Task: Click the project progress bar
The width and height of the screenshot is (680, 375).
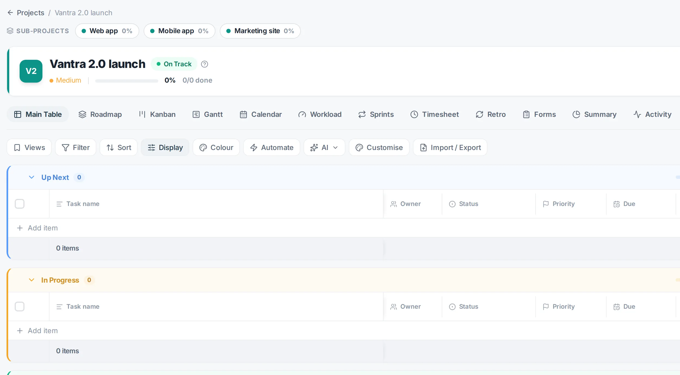Action: (x=127, y=81)
